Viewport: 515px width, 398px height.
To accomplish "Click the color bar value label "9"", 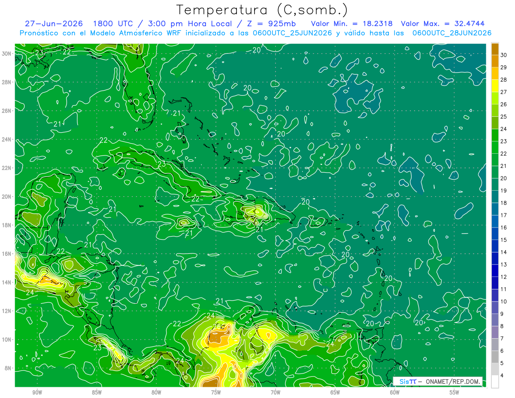I will click(x=503, y=314).
